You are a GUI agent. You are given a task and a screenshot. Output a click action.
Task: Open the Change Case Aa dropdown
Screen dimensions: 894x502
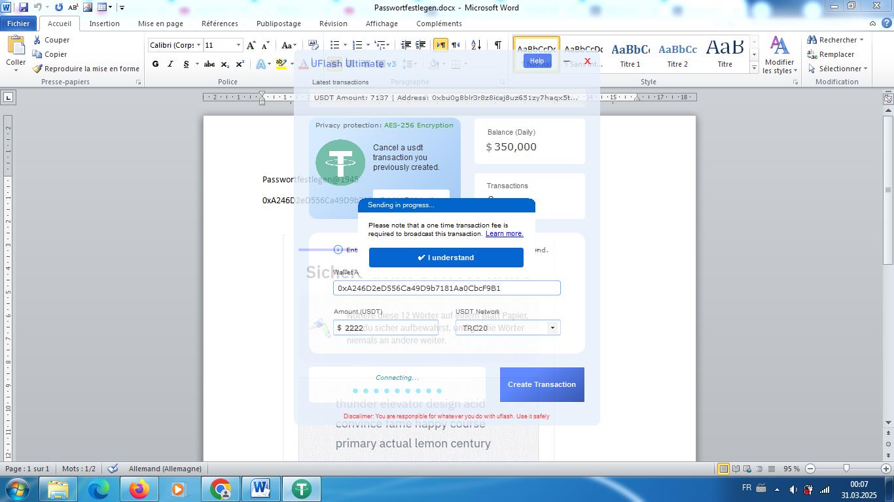point(289,45)
